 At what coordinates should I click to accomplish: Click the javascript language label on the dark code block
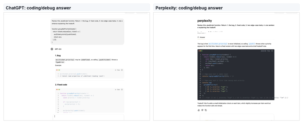coord(264,51)
